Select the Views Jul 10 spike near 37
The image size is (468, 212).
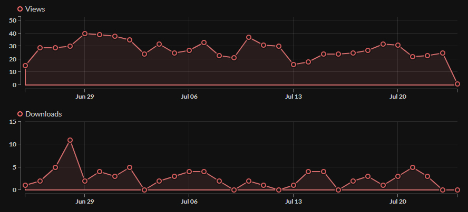point(249,37)
